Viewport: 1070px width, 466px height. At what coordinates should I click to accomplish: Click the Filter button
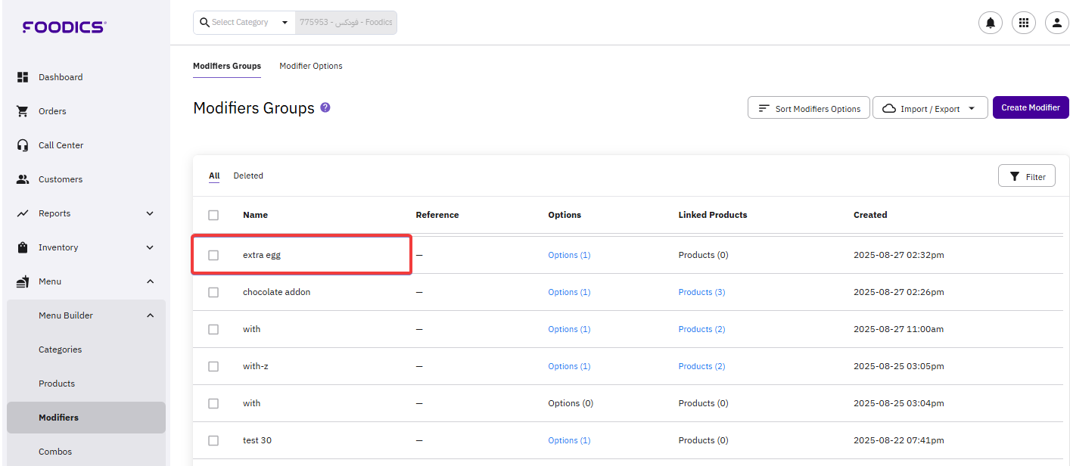coord(1027,176)
